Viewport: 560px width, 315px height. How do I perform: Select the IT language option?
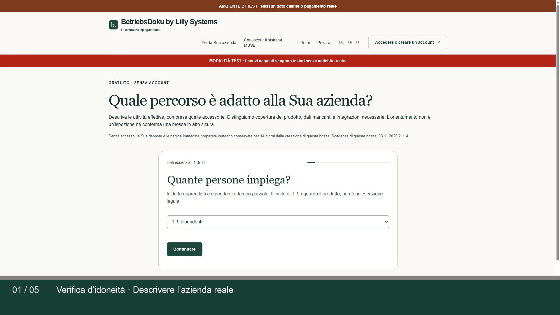[x=358, y=42]
